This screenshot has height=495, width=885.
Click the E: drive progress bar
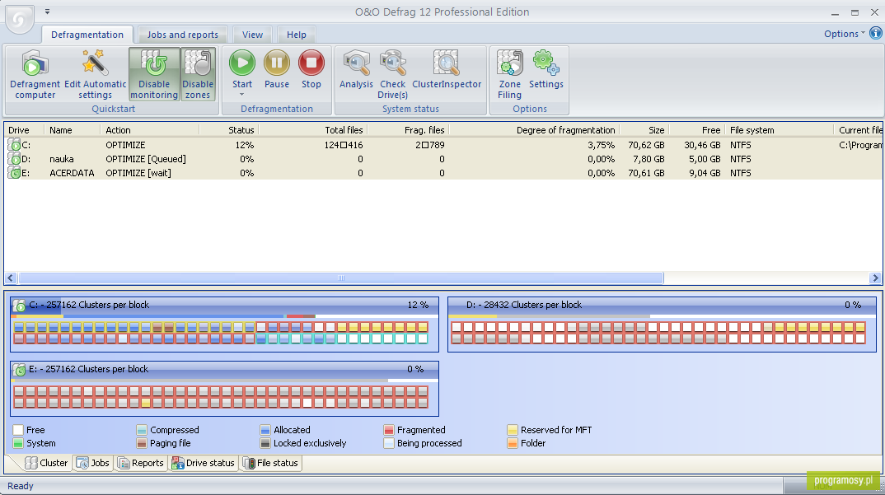225,381
